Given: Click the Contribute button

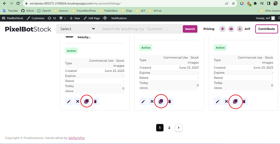Looking at the screenshot, I should 267,29.
